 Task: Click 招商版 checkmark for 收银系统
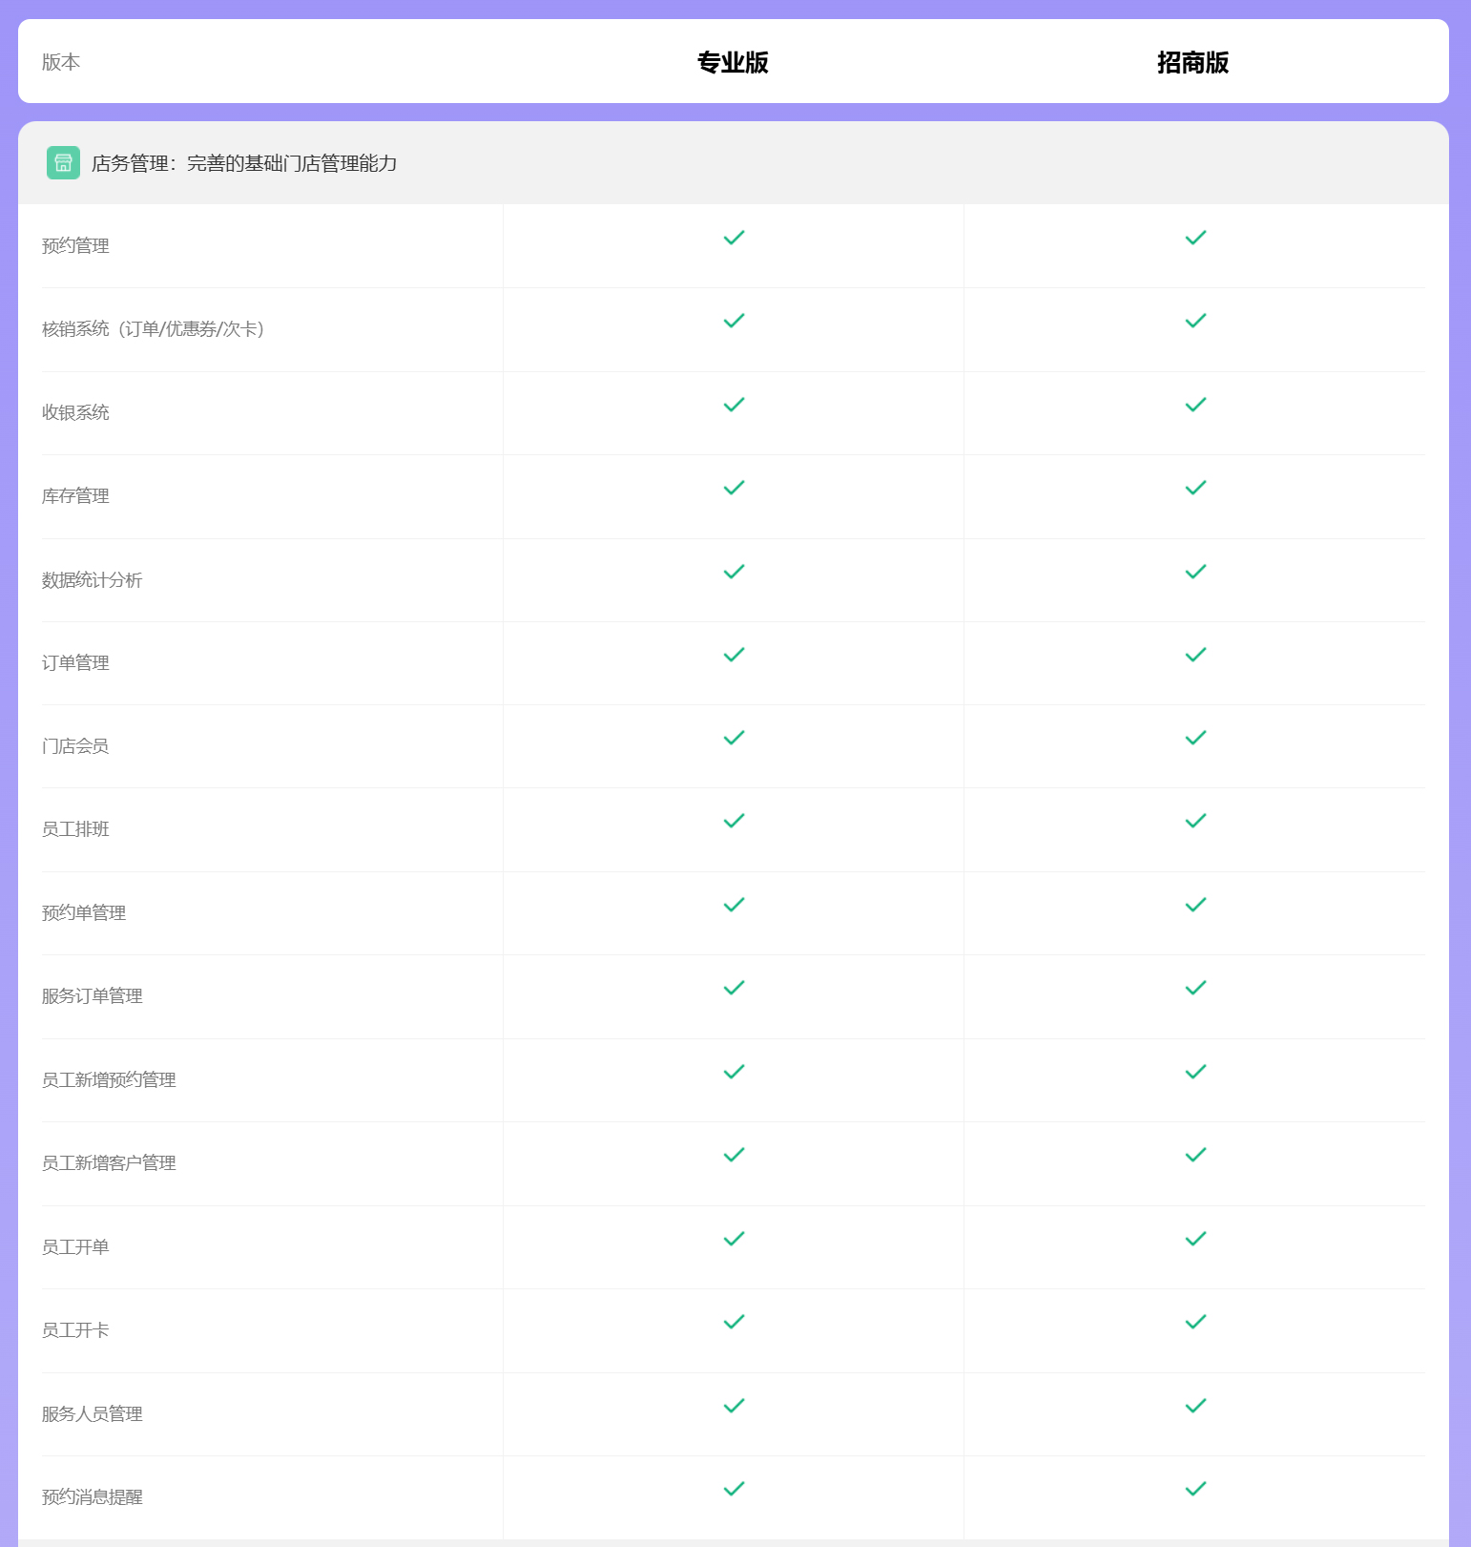click(1195, 405)
